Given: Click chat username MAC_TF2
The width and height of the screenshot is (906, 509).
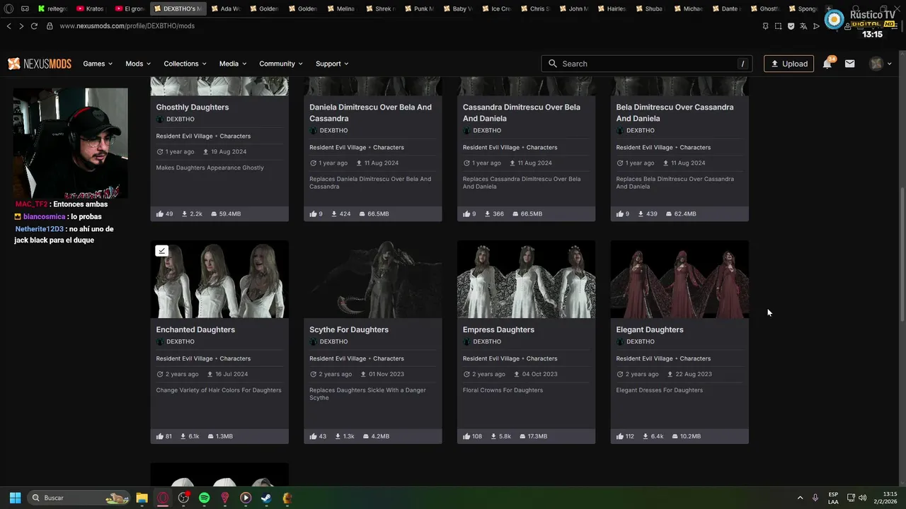Looking at the screenshot, I should (31, 204).
